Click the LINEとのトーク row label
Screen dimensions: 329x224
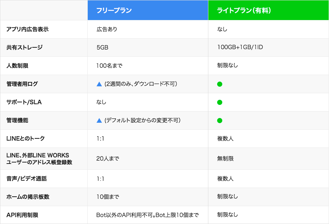(x=26, y=138)
